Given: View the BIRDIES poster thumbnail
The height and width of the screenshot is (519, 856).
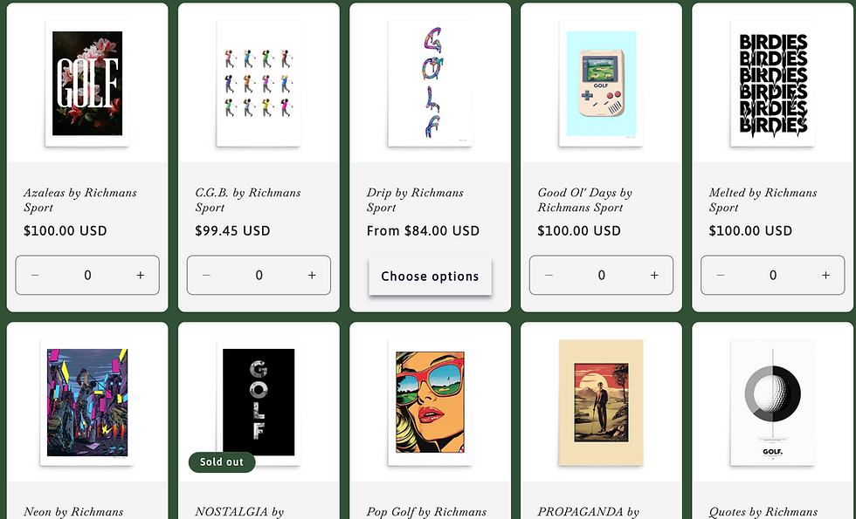Looking at the screenshot, I should point(772,84).
